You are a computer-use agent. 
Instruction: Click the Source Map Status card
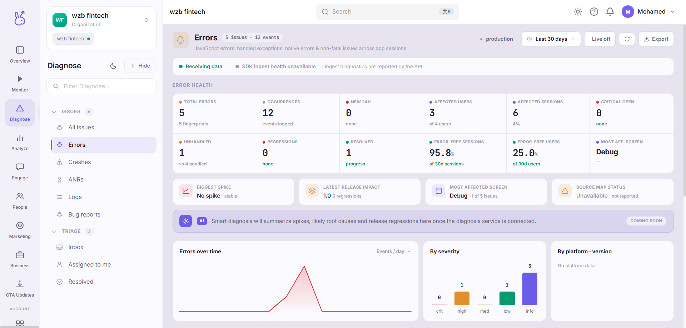(612, 192)
